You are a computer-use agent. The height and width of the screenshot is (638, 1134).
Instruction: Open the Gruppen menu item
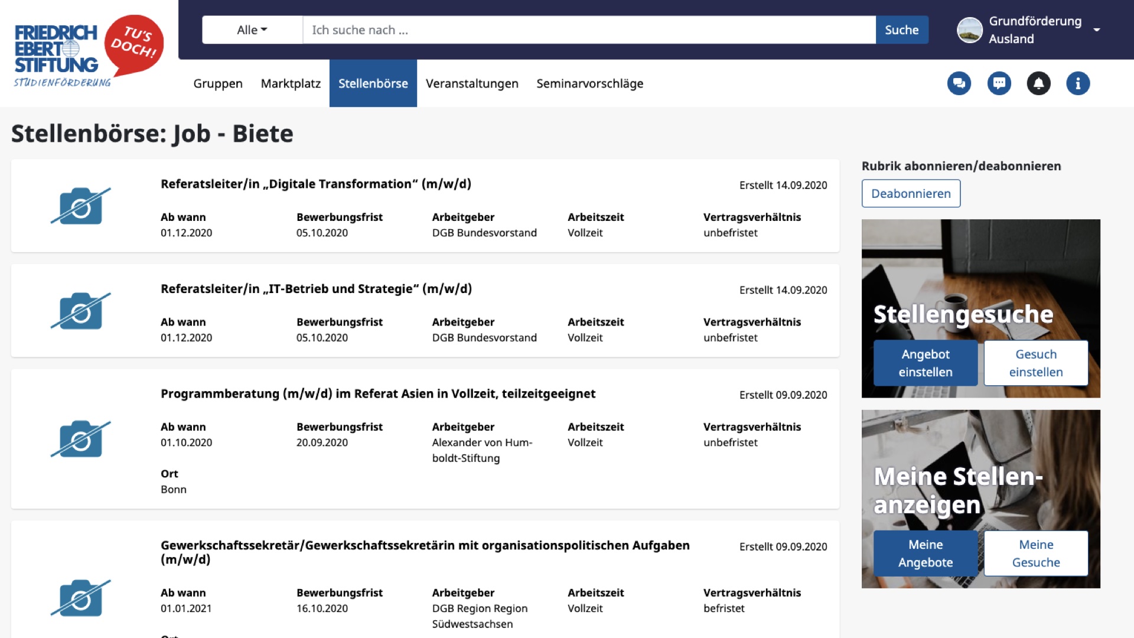click(x=218, y=83)
